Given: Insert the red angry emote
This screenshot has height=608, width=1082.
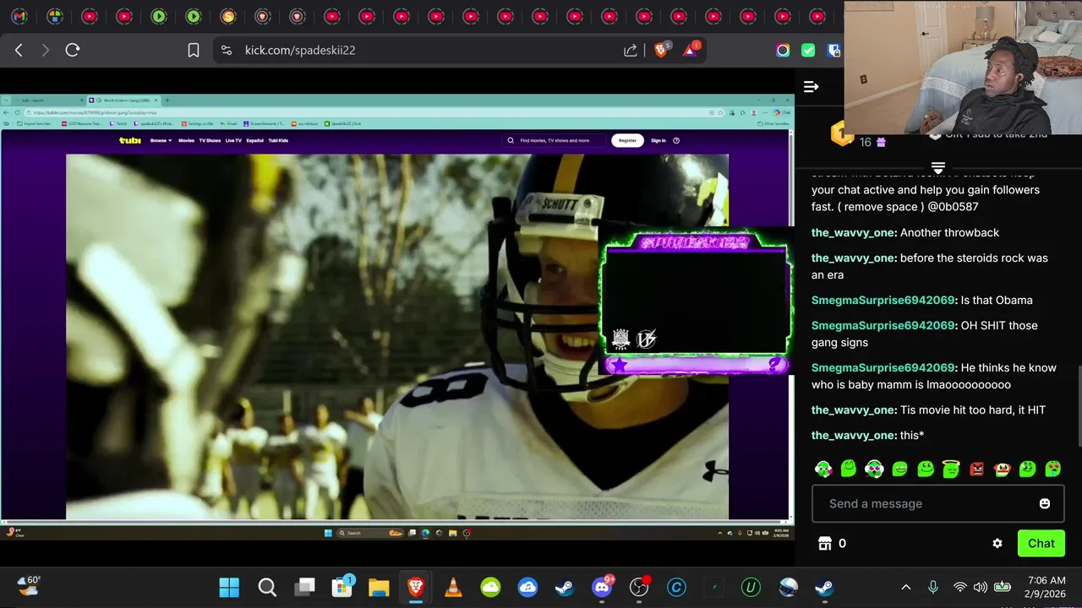Looking at the screenshot, I should pos(977,469).
